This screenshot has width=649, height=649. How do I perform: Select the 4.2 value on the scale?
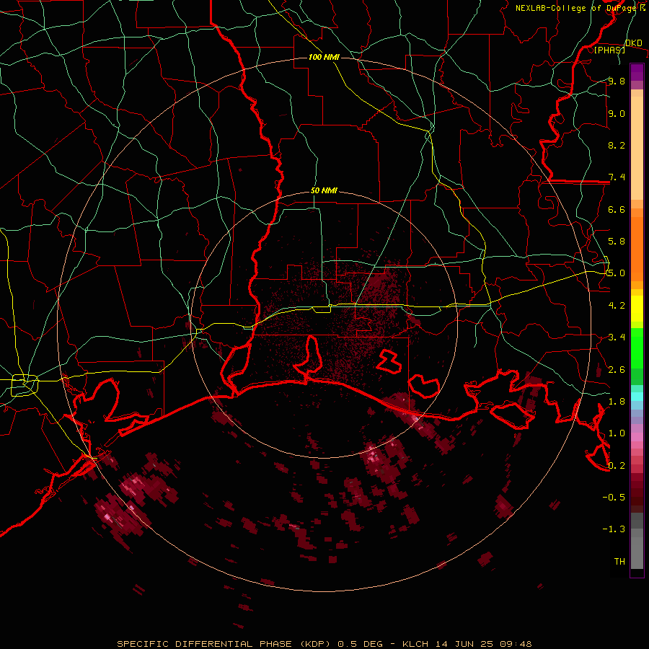tap(617, 306)
